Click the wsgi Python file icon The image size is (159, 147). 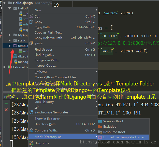point(21,30)
